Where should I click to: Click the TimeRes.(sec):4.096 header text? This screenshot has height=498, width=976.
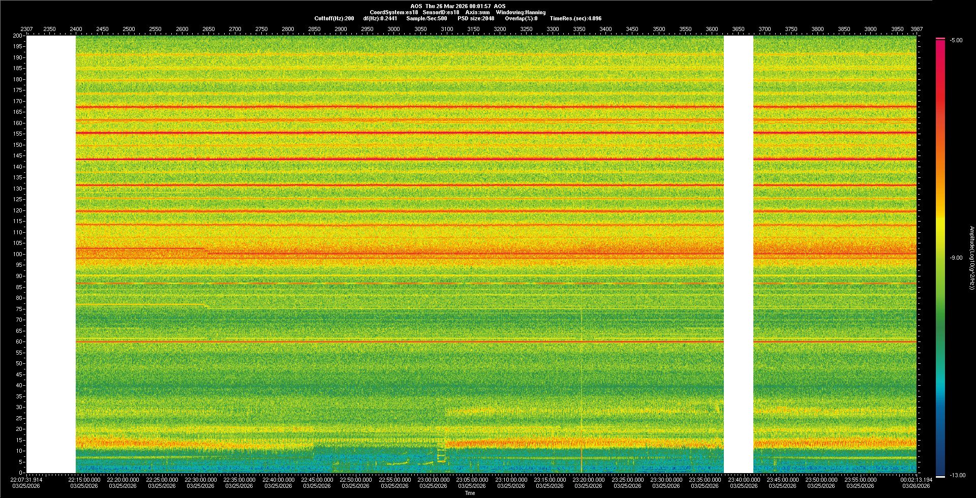click(575, 18)
